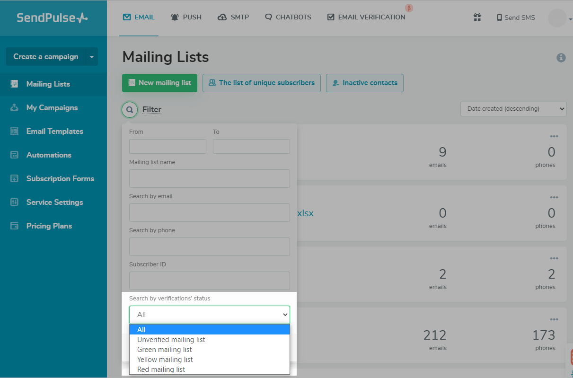Click the SendPulse logo

(x=52, y=18)
